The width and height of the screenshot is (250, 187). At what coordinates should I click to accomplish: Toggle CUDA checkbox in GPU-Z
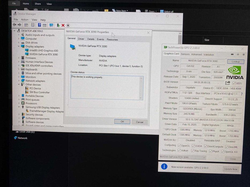(193, 146)
